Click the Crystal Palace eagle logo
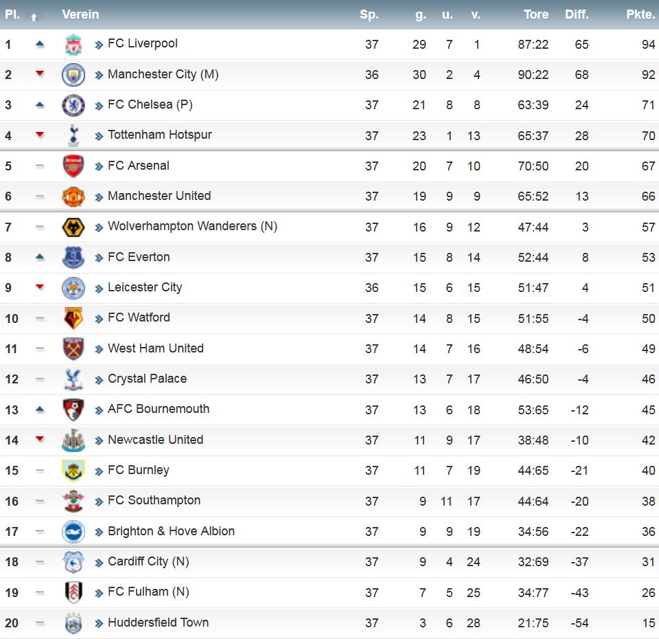This screenshot has height=639, width=659. point(73,379)
